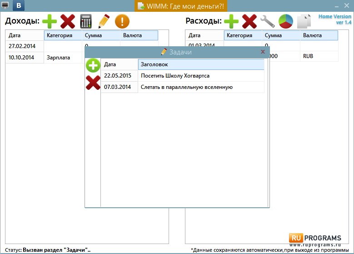354x254 pixels.
Task: Click the task date 22.05.2015
Action: click(x=117, y=76)
